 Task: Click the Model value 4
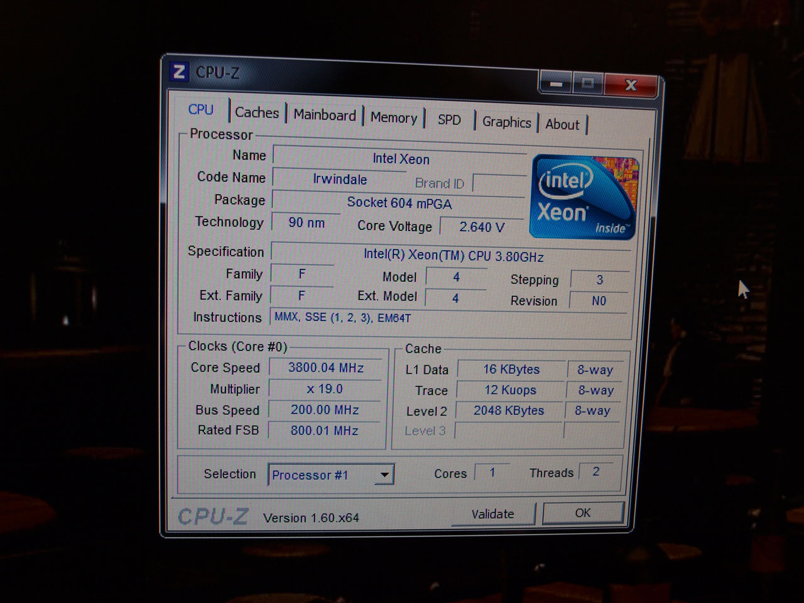click(457, 277)
